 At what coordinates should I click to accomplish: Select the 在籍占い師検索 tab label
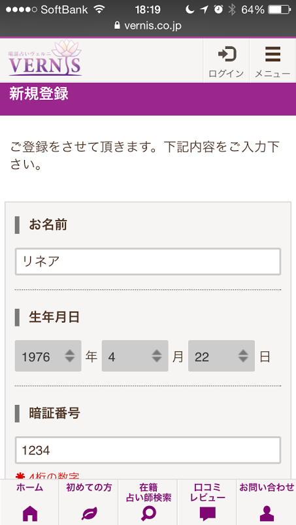click(x=148, y=492)
